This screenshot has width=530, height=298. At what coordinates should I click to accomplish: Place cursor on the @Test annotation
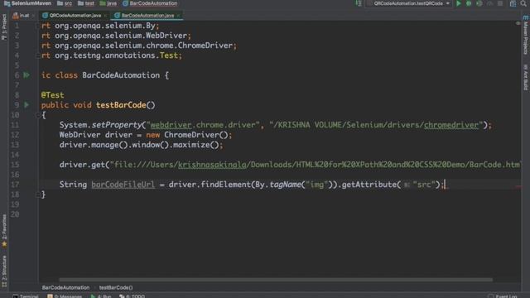coord(52,95)
